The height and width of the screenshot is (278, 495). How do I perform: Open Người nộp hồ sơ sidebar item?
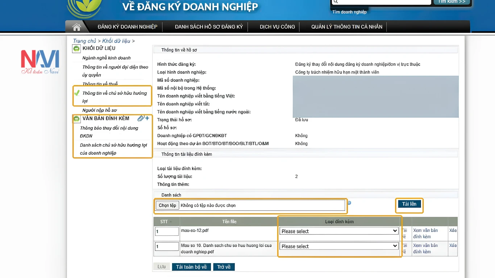tap(100, 110)
